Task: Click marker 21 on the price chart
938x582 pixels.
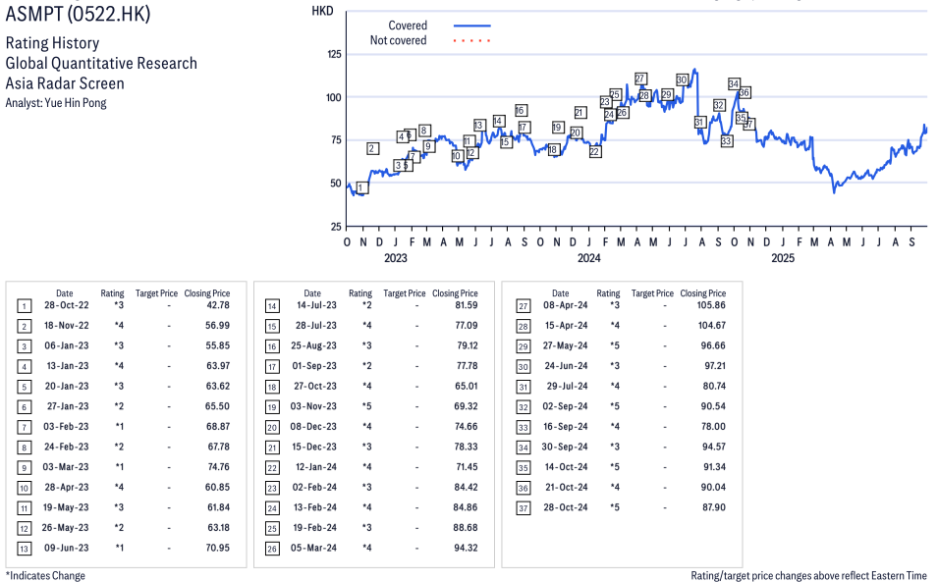Action: (x=579, y=113)
